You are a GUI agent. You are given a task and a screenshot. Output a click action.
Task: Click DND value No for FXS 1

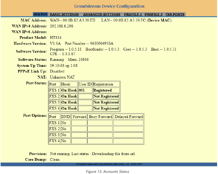[x=66, y=123]
